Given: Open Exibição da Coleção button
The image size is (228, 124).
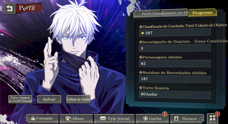Looking at the screenshot, I should (78, 99).
